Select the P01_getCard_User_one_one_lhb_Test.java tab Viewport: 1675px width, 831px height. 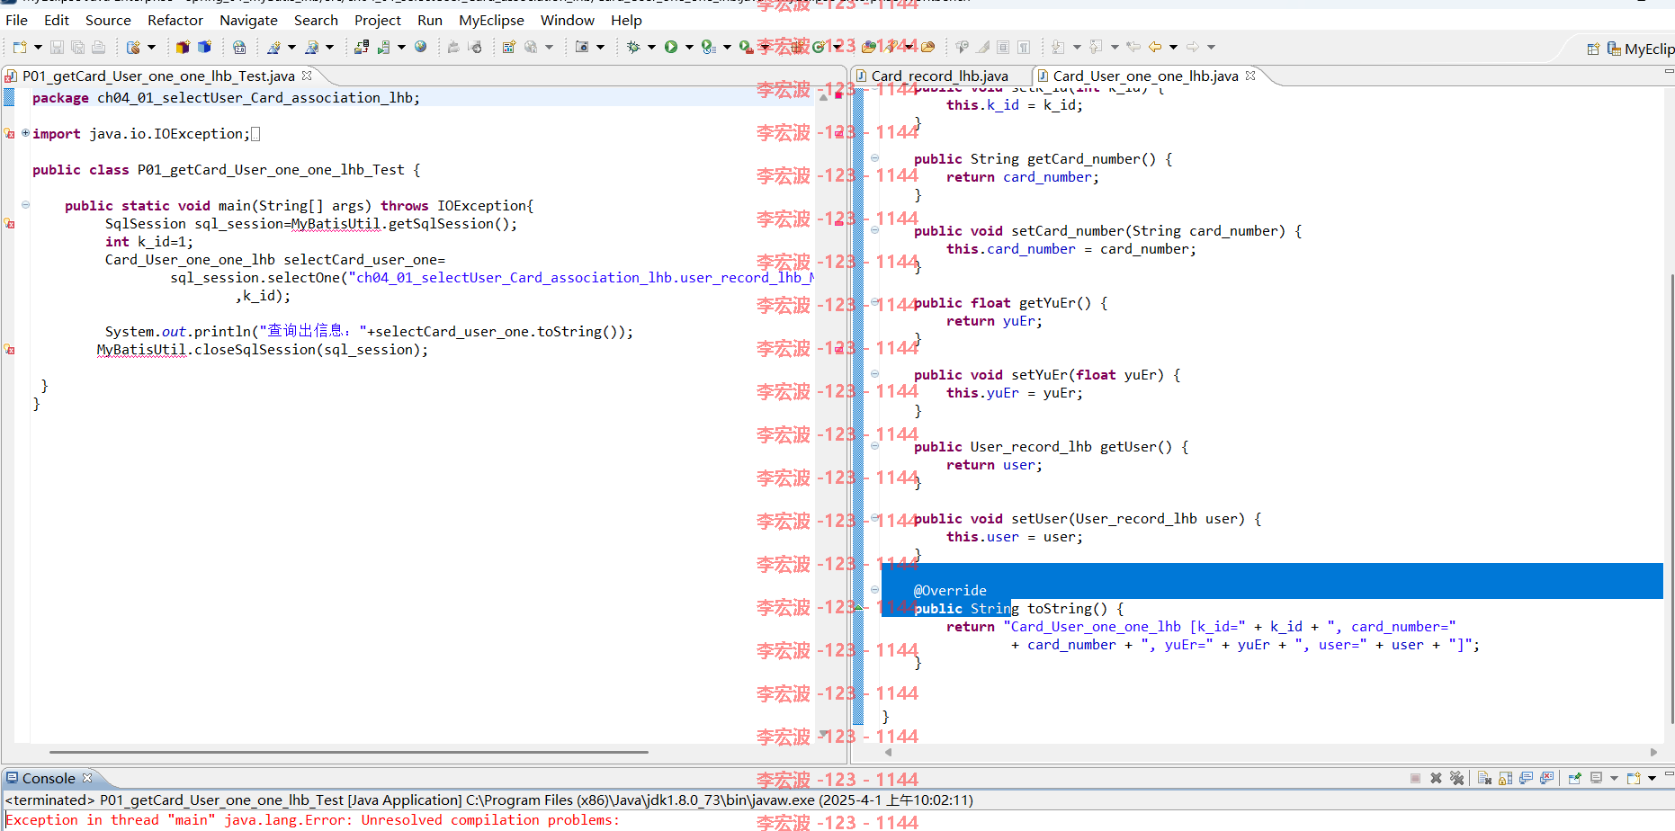click(x=158, y=76)
